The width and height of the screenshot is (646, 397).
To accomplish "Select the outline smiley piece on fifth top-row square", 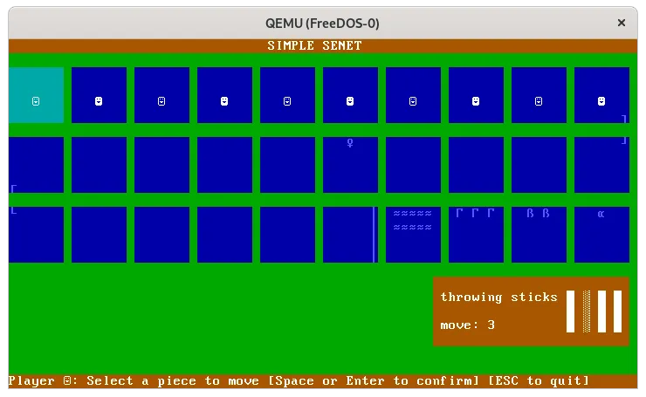I will [287, 101].
